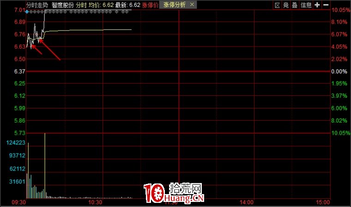Click the 涨停价 red label
351x207 pixels.
(150, 5)
